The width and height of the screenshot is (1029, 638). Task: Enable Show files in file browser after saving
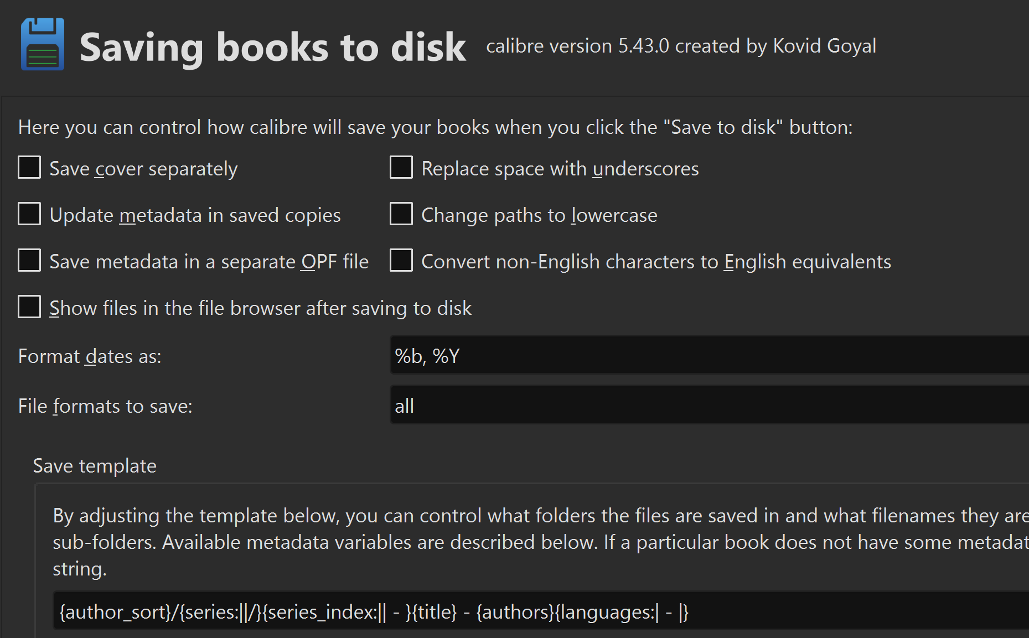pos(29,307)
